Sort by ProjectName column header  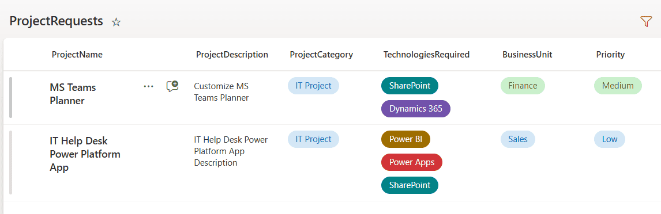point(77,54)
